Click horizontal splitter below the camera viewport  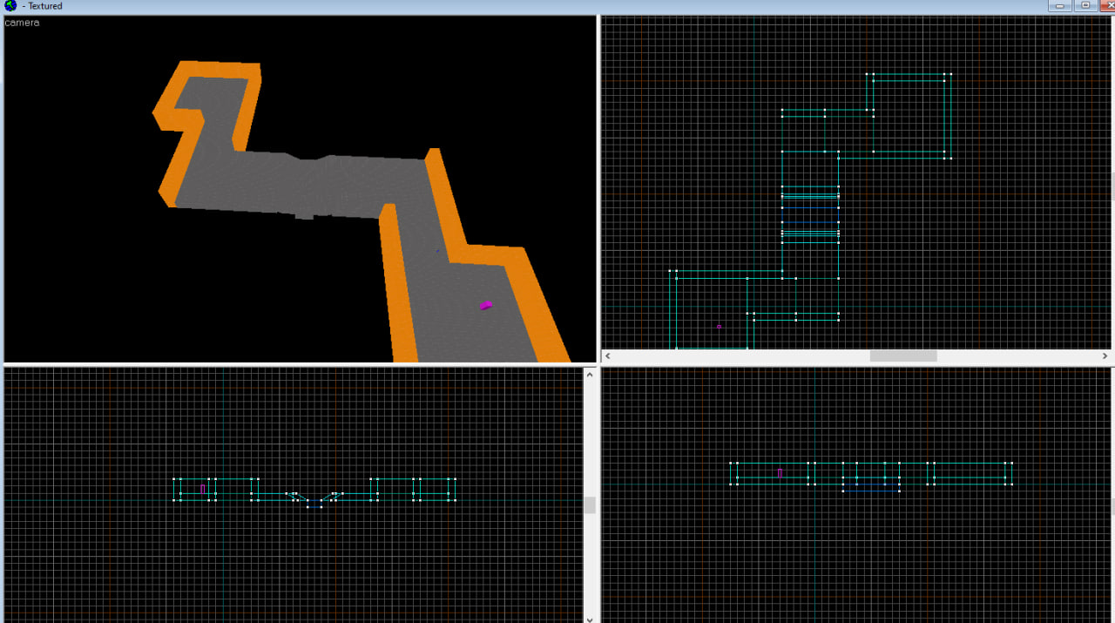point(296,364)
